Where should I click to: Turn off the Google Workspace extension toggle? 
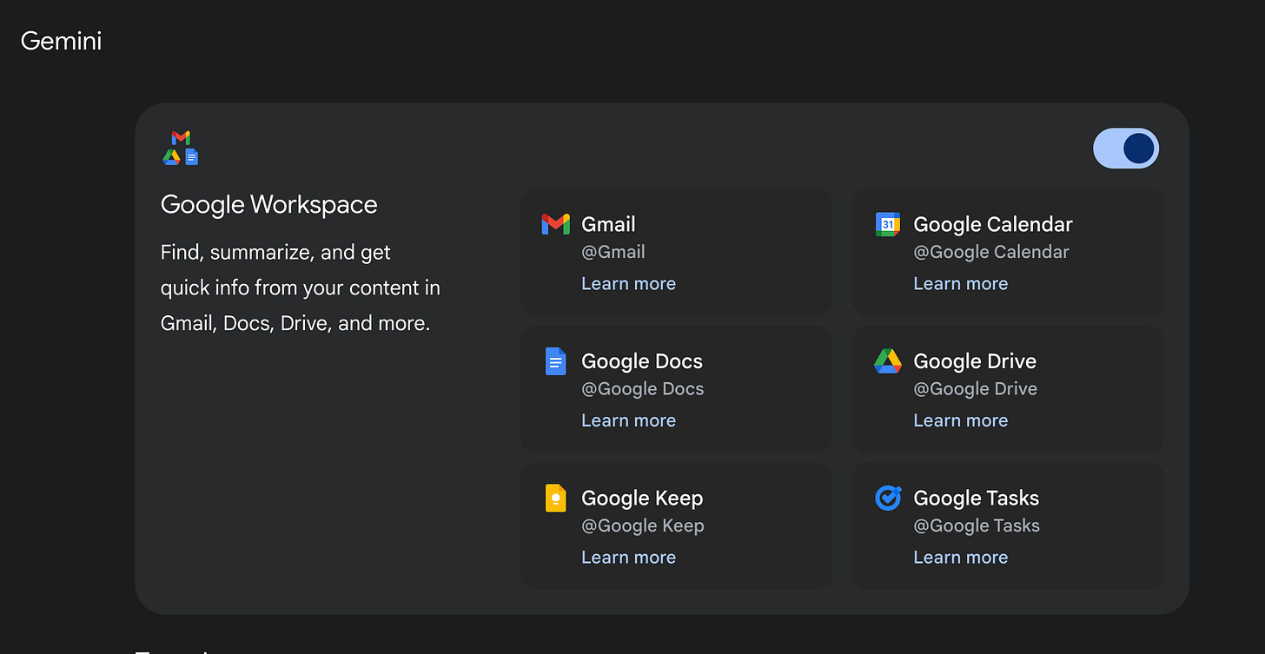point(1125,149)
